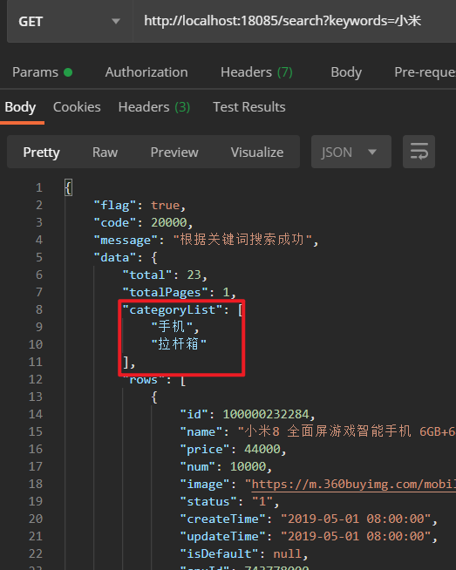Viewport: 456px width, 570px height.
Task: Click the price value 44000
Action: tap(262, 449)
